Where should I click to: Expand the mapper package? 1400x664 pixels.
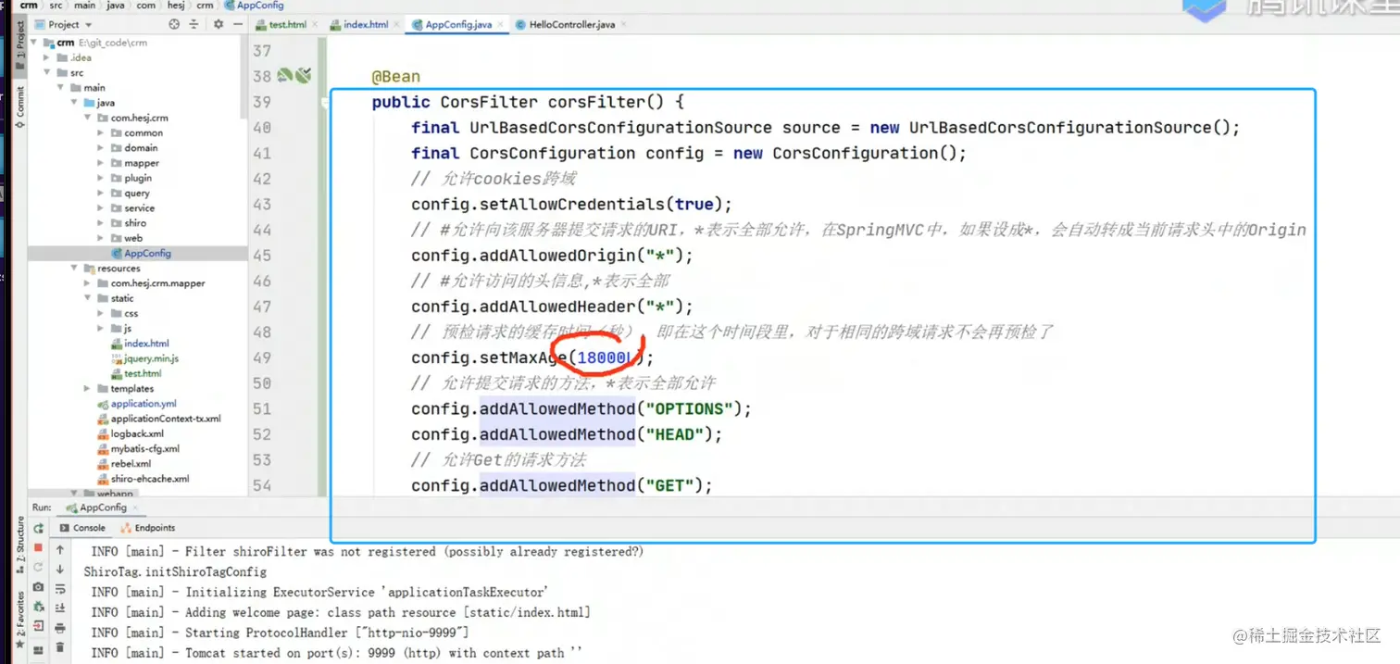101,163
